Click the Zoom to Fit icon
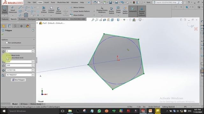The image size is (204, 114). [x=93, y=20]
